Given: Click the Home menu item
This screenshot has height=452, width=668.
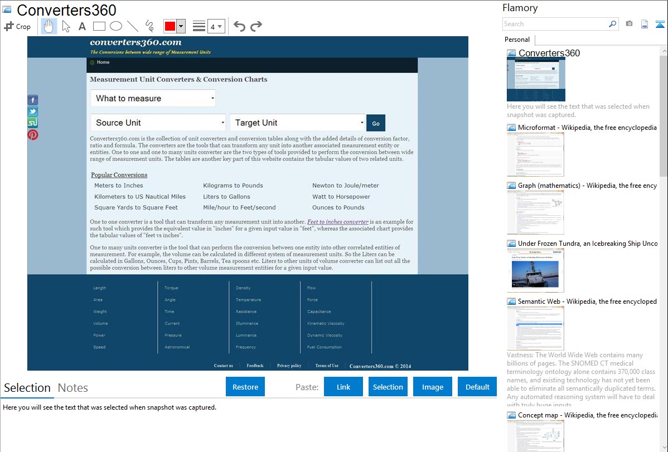Looking at the screenshot, I should tap(103, 62).
